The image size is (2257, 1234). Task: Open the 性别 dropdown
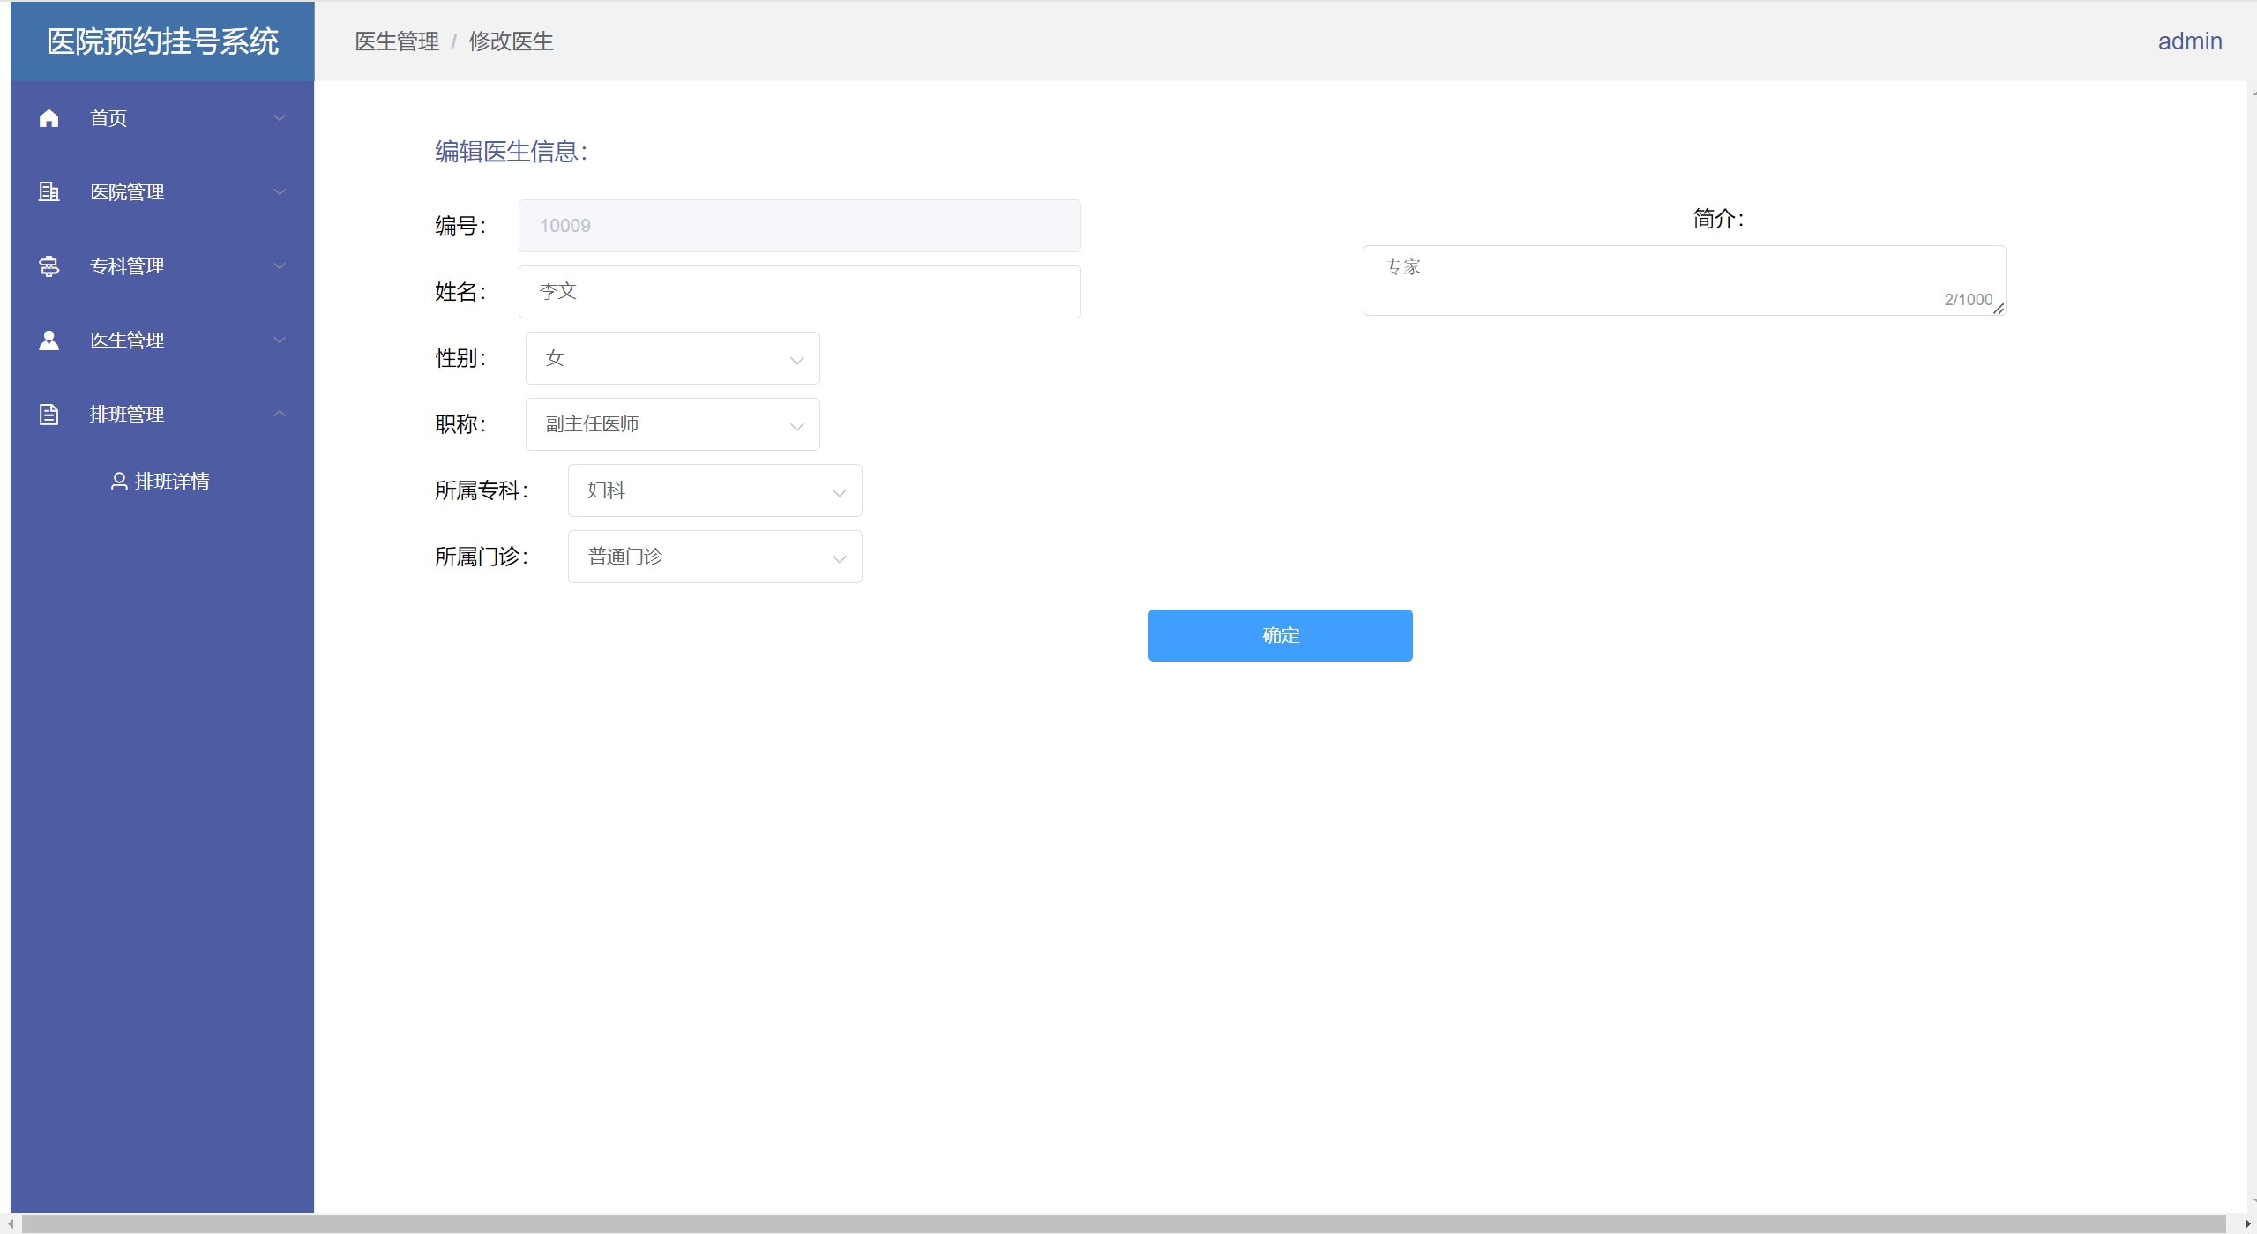pos(672,358)
